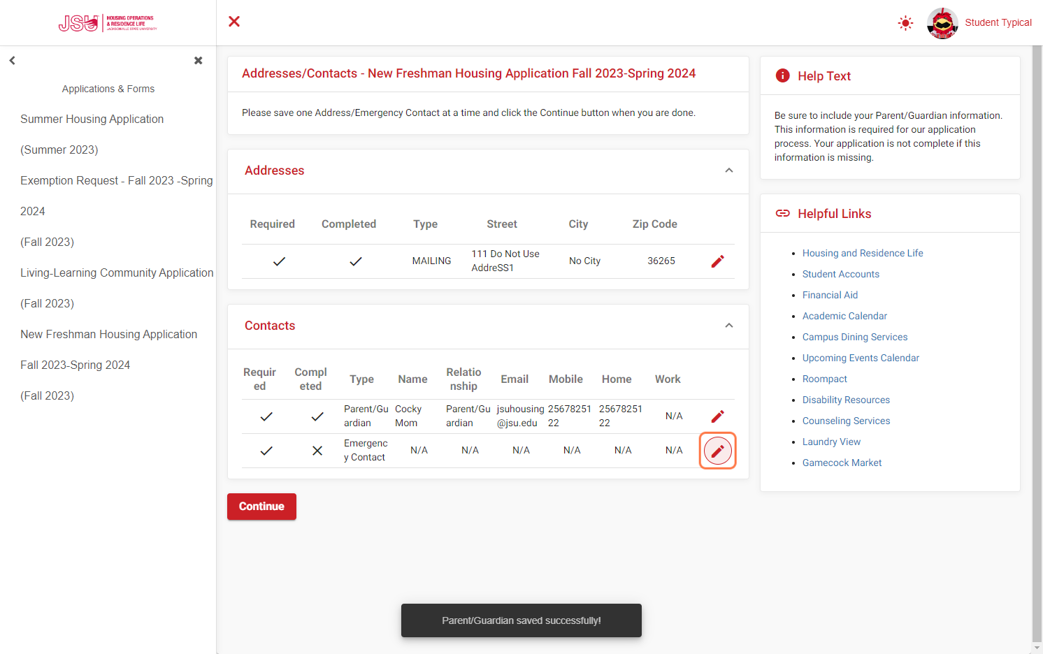Click the Help Text info icon
The image size is (1043, 654).
tap(783, 75)
